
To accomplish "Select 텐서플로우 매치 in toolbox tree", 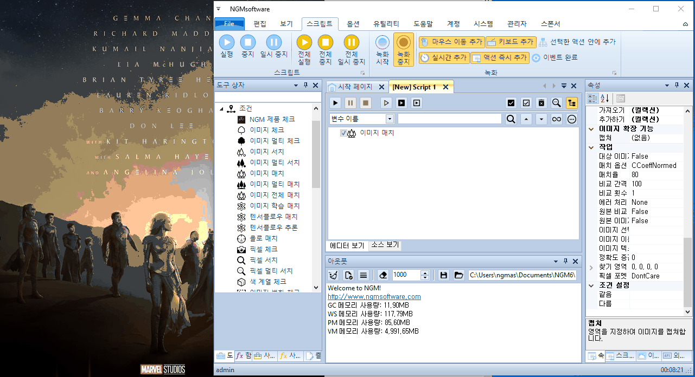I will (x=273, y=217).
